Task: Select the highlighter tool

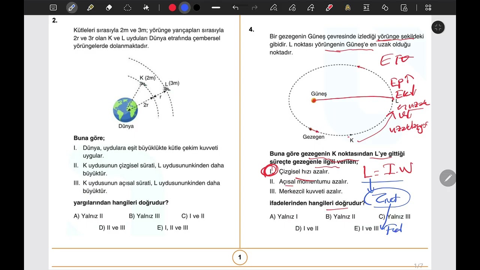Action: [90, 7]
